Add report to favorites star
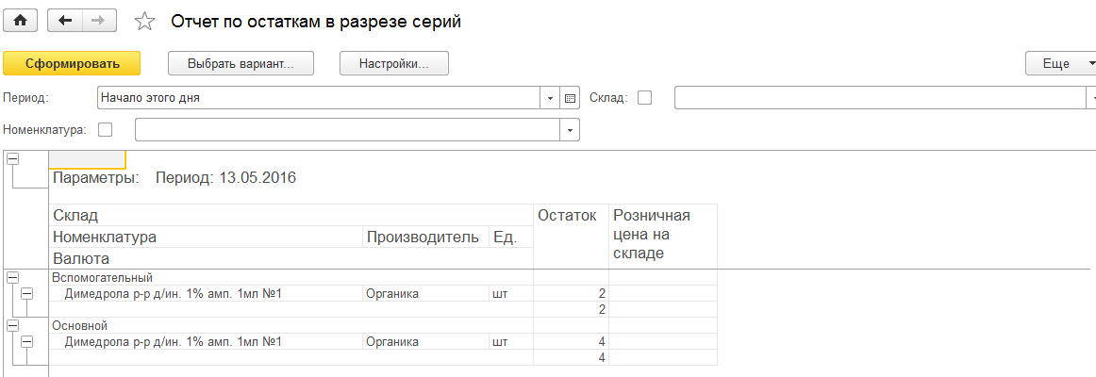1096x377 pixels. click(x=144, y=22)
